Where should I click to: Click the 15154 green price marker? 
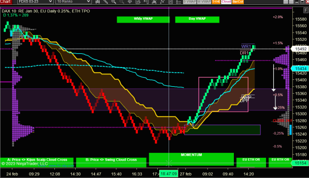pyautogui.click(x=300, y=163)
